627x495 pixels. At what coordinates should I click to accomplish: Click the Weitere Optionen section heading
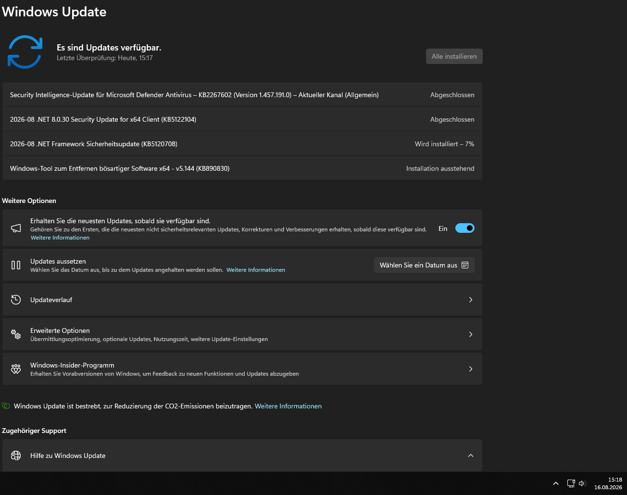point(29,201)
